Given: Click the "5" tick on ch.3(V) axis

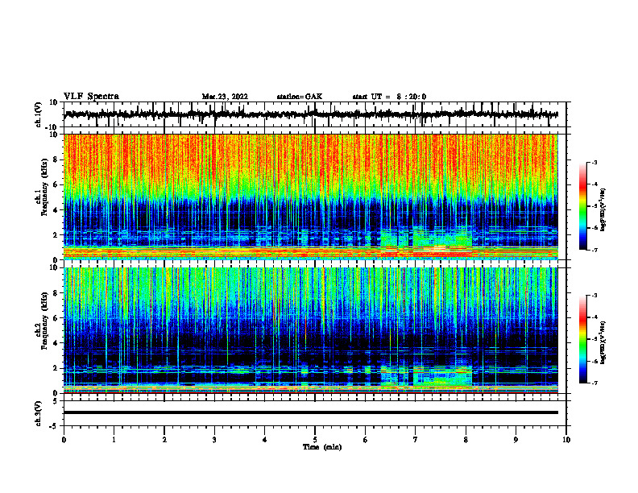Looking at the screenshot, I should pos(56,401).
